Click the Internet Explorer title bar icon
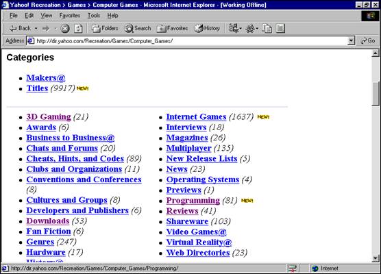381x274 pixels. [5, 5]
